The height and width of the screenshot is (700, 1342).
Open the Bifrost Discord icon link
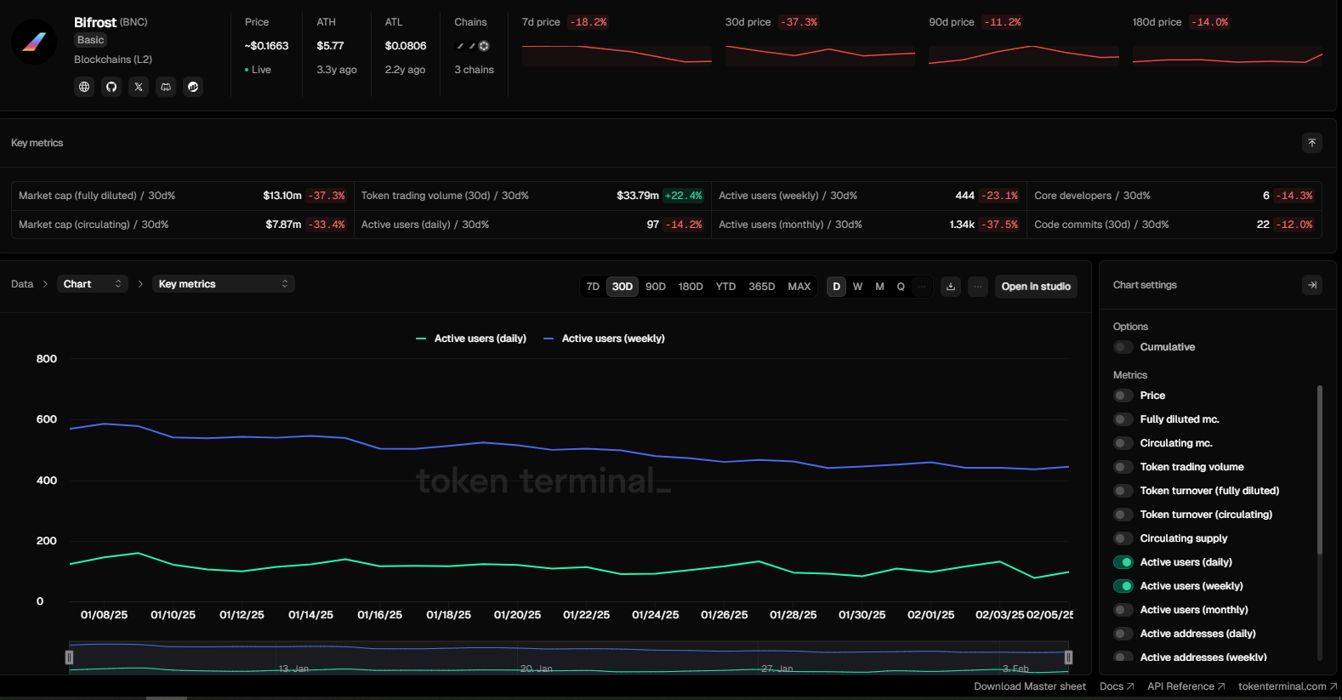click(x=166, y=87)
